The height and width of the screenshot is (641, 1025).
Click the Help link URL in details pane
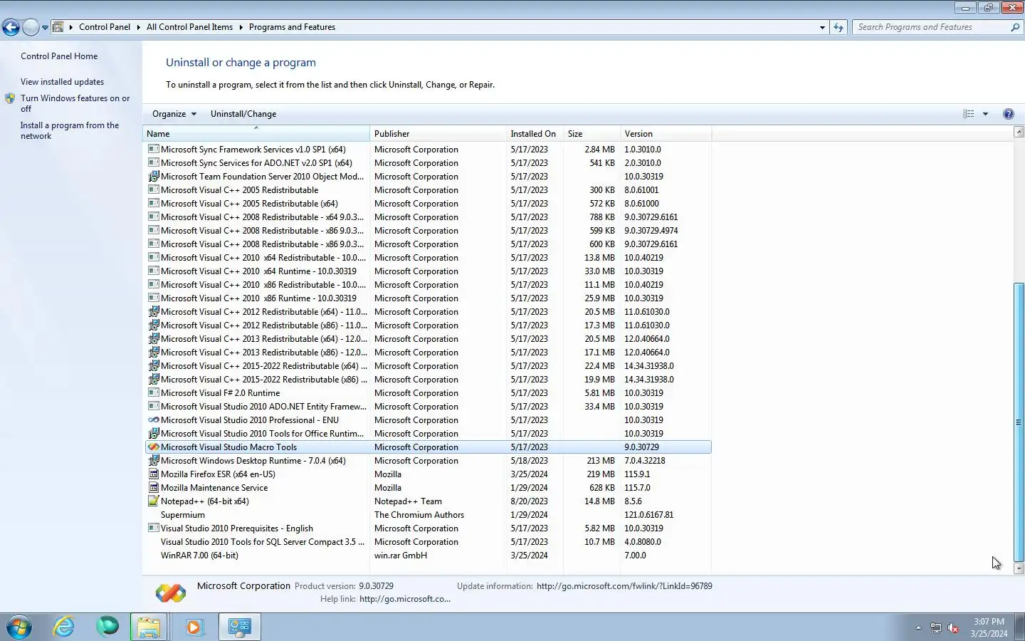coord(405,599)
